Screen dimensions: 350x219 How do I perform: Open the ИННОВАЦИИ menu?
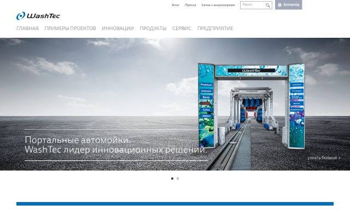[118, 28]
